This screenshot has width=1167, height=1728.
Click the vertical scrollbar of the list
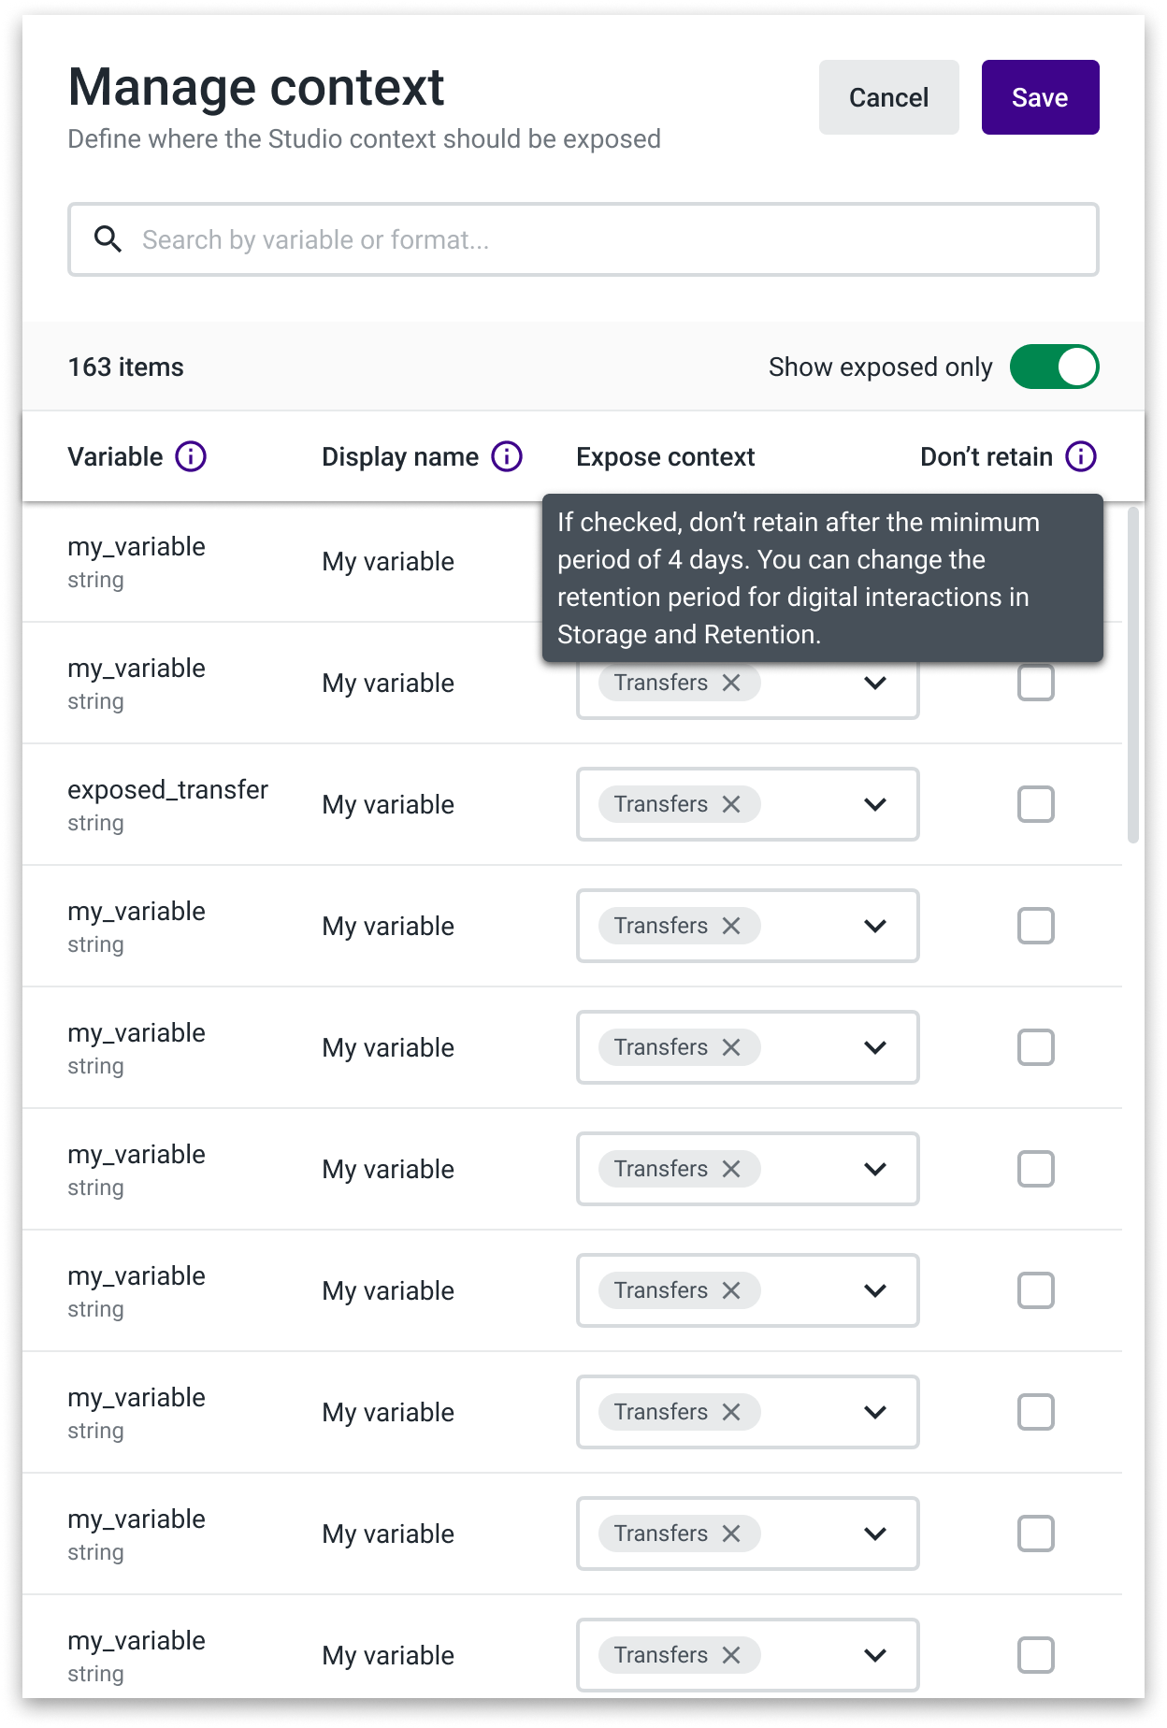pyautogui.click(x=1133, y=675)
